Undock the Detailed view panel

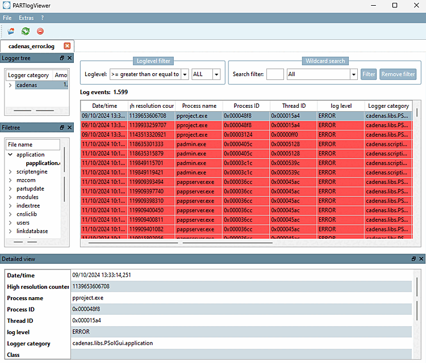click(414, 259)
